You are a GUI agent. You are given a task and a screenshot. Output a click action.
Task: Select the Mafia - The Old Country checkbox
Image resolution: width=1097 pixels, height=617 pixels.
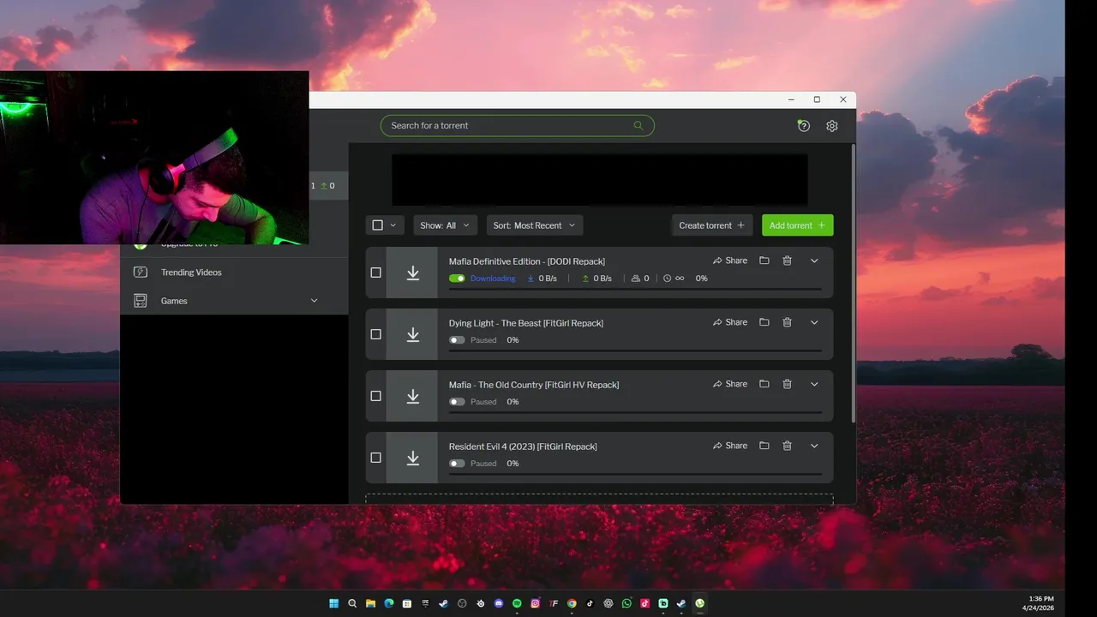[375, 396]
